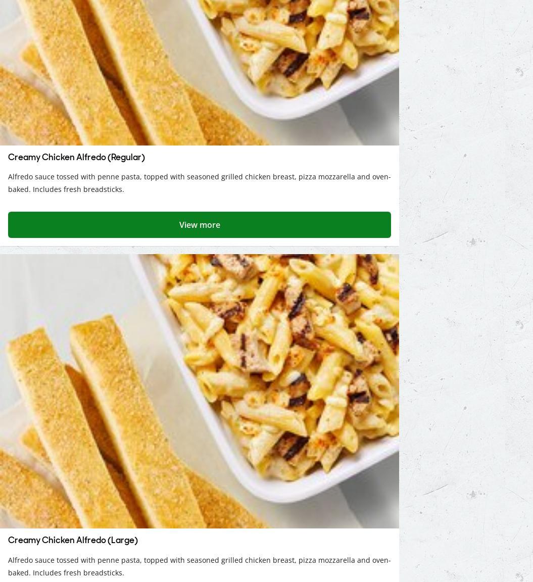Select the Creamy Chicken Alfredo (Regular) product photo
The image size is (533, 582).
tap(200, 72)
